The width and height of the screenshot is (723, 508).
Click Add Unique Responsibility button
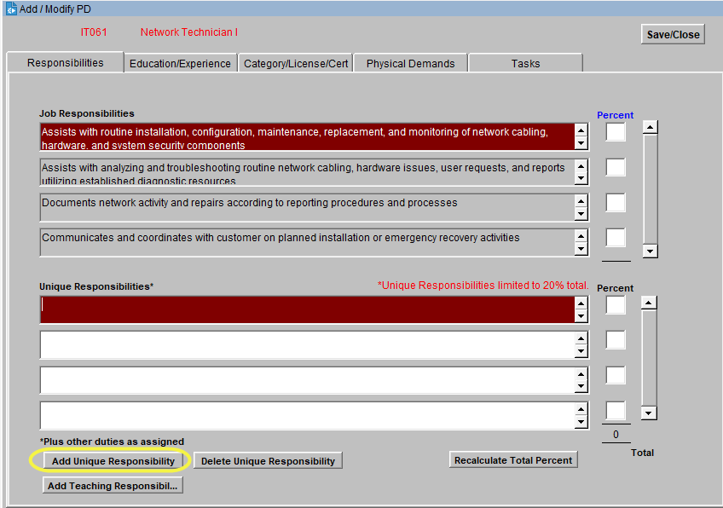pos(113,461)
